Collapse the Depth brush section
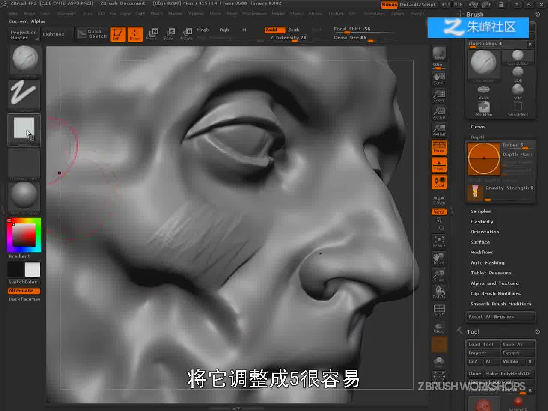 pyautogui.click(x=478, y=137)
